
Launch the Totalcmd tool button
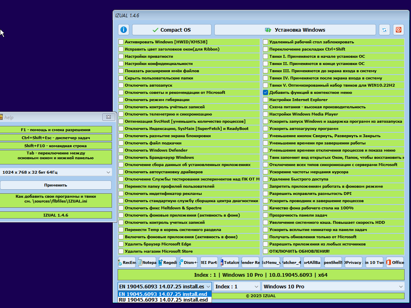point(230,262)
